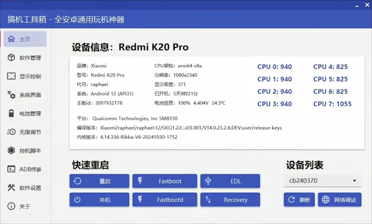Reboot into Fastbootd mode

click(165, 200)
